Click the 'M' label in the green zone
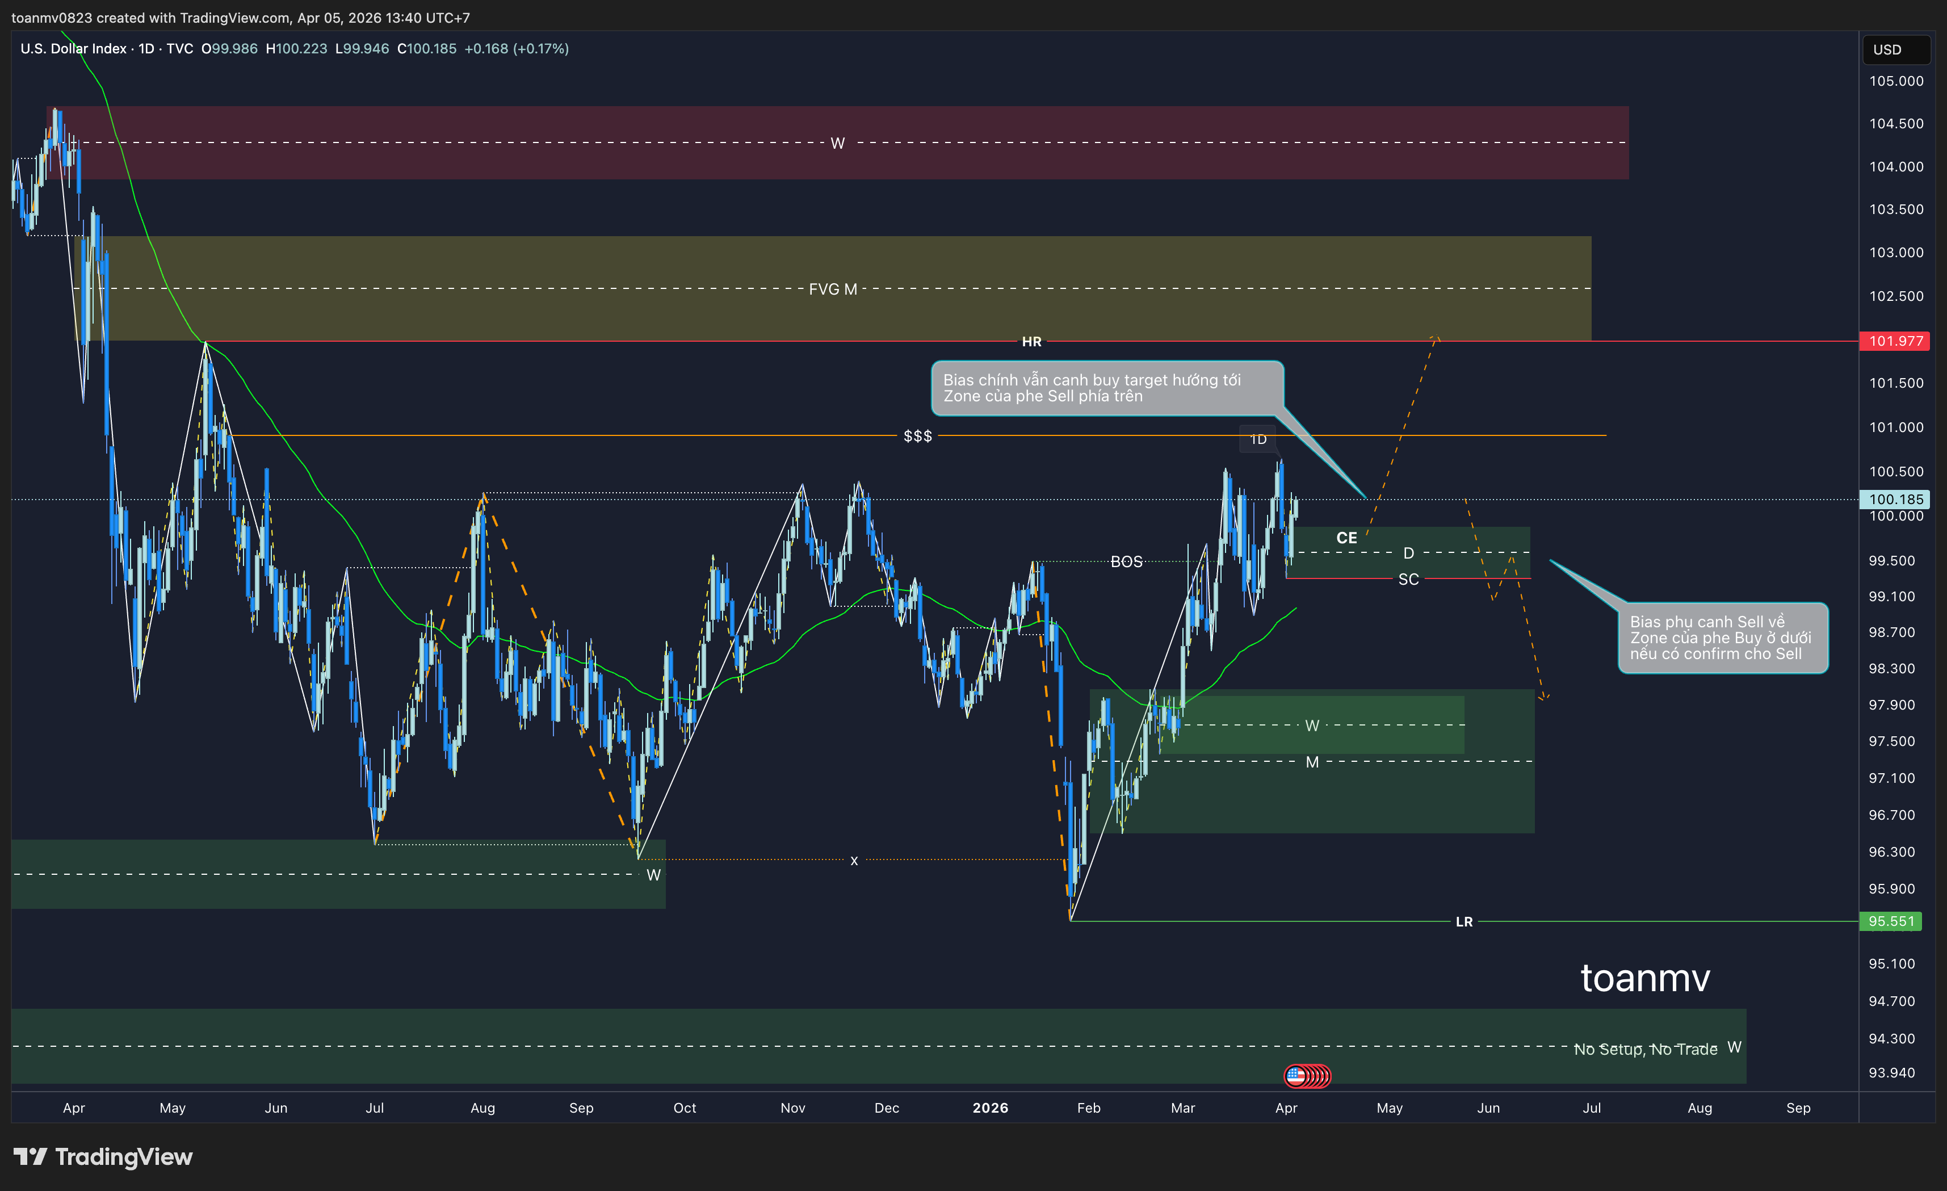The image size is (1947, 1191). [1312, 762]
